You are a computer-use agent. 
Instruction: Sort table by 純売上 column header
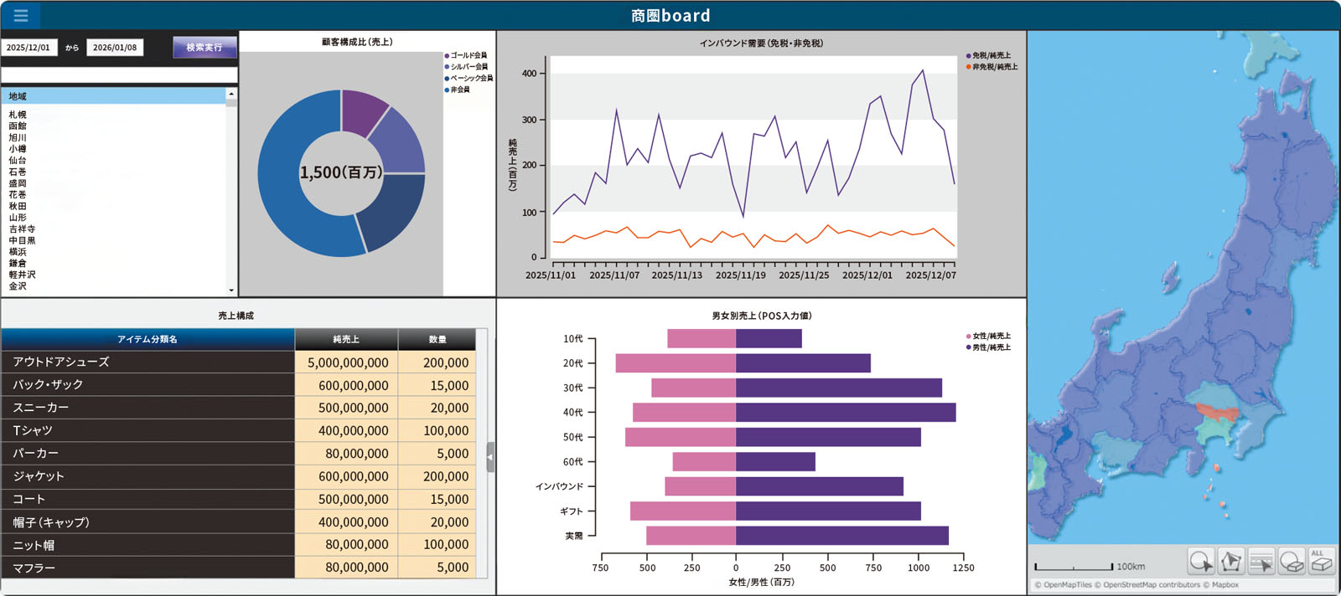point(345,339)
